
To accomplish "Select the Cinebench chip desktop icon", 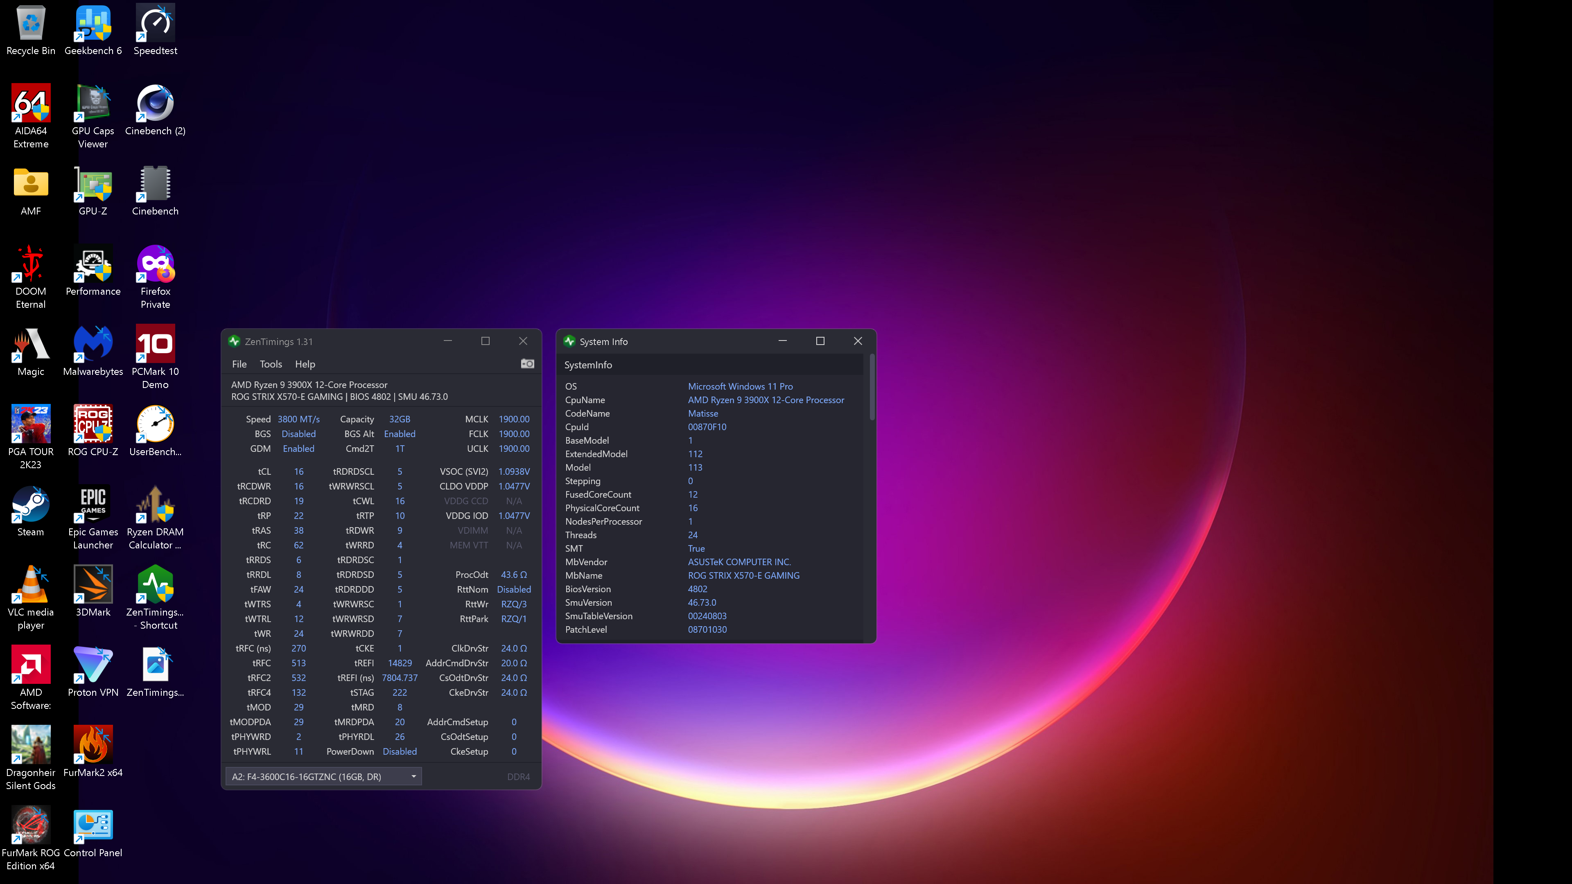I will pyautogui.click(x=155, y=191).
